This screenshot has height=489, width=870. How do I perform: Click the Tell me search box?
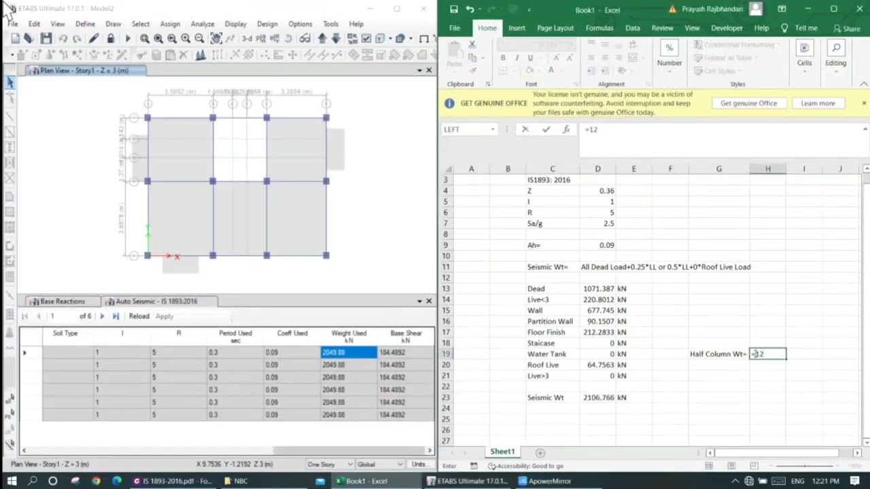coord(801,28)
